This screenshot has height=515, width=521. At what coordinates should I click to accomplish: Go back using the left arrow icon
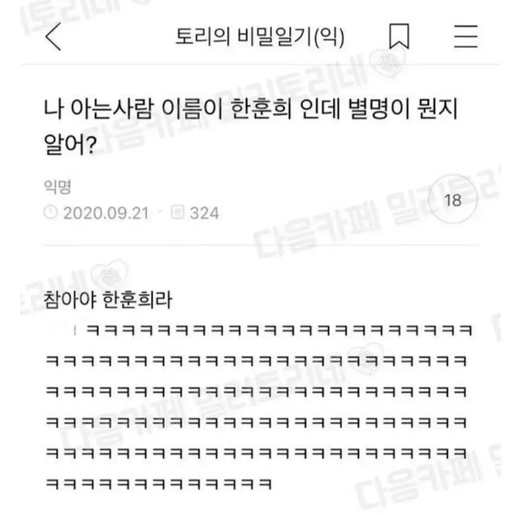(x=53, y=37)
